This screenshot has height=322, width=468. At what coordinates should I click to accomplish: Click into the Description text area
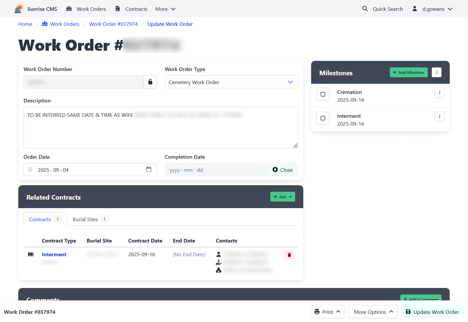(x=161, y=128)
